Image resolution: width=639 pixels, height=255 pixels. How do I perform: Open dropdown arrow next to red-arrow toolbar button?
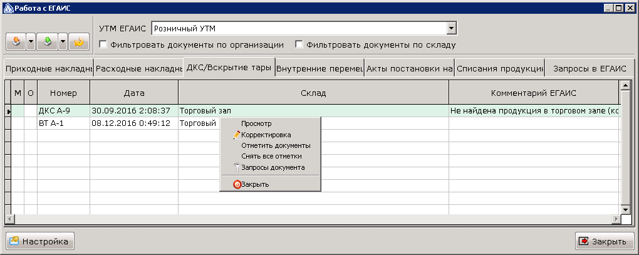[x=31, y=42]
